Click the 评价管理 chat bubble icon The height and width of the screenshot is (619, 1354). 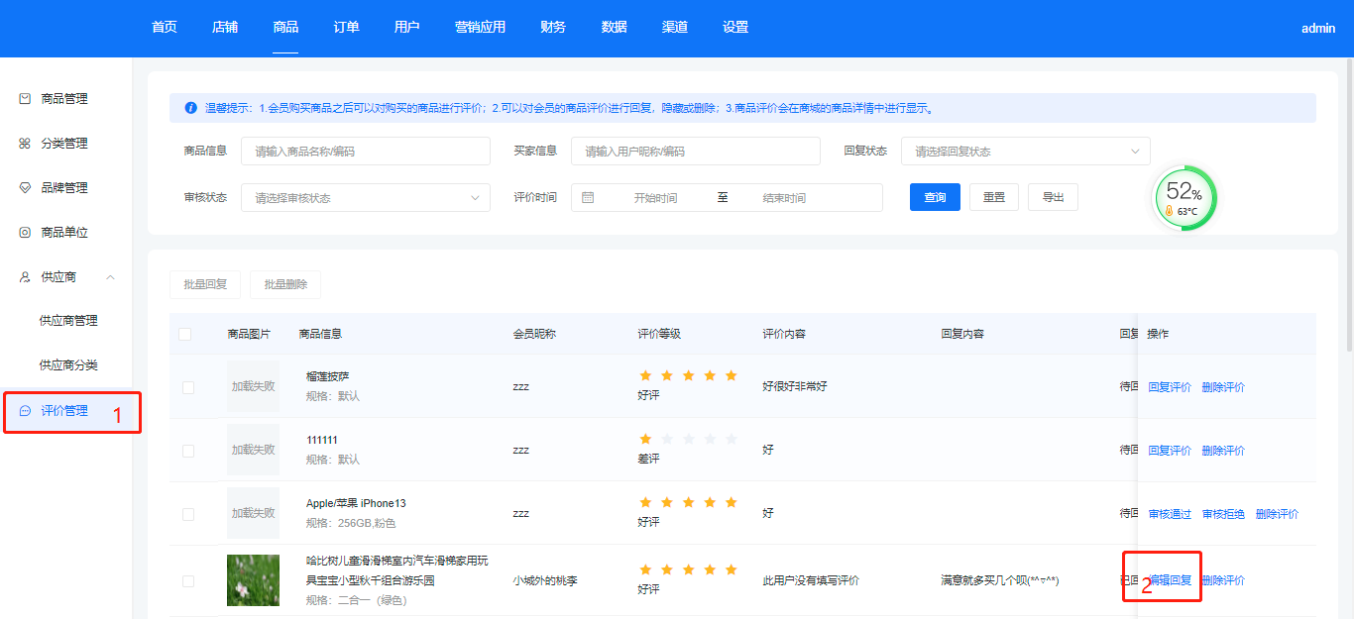point(26,411)
